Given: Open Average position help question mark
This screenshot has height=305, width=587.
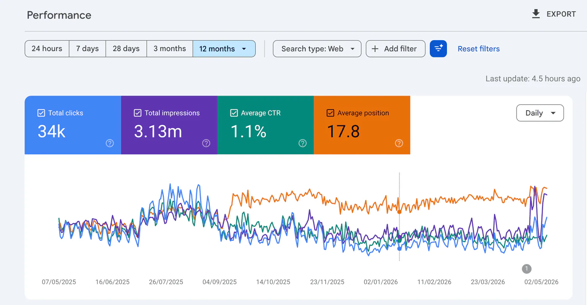Looking at the screenshot, I should pyautogui.click(x=399, y=143).
